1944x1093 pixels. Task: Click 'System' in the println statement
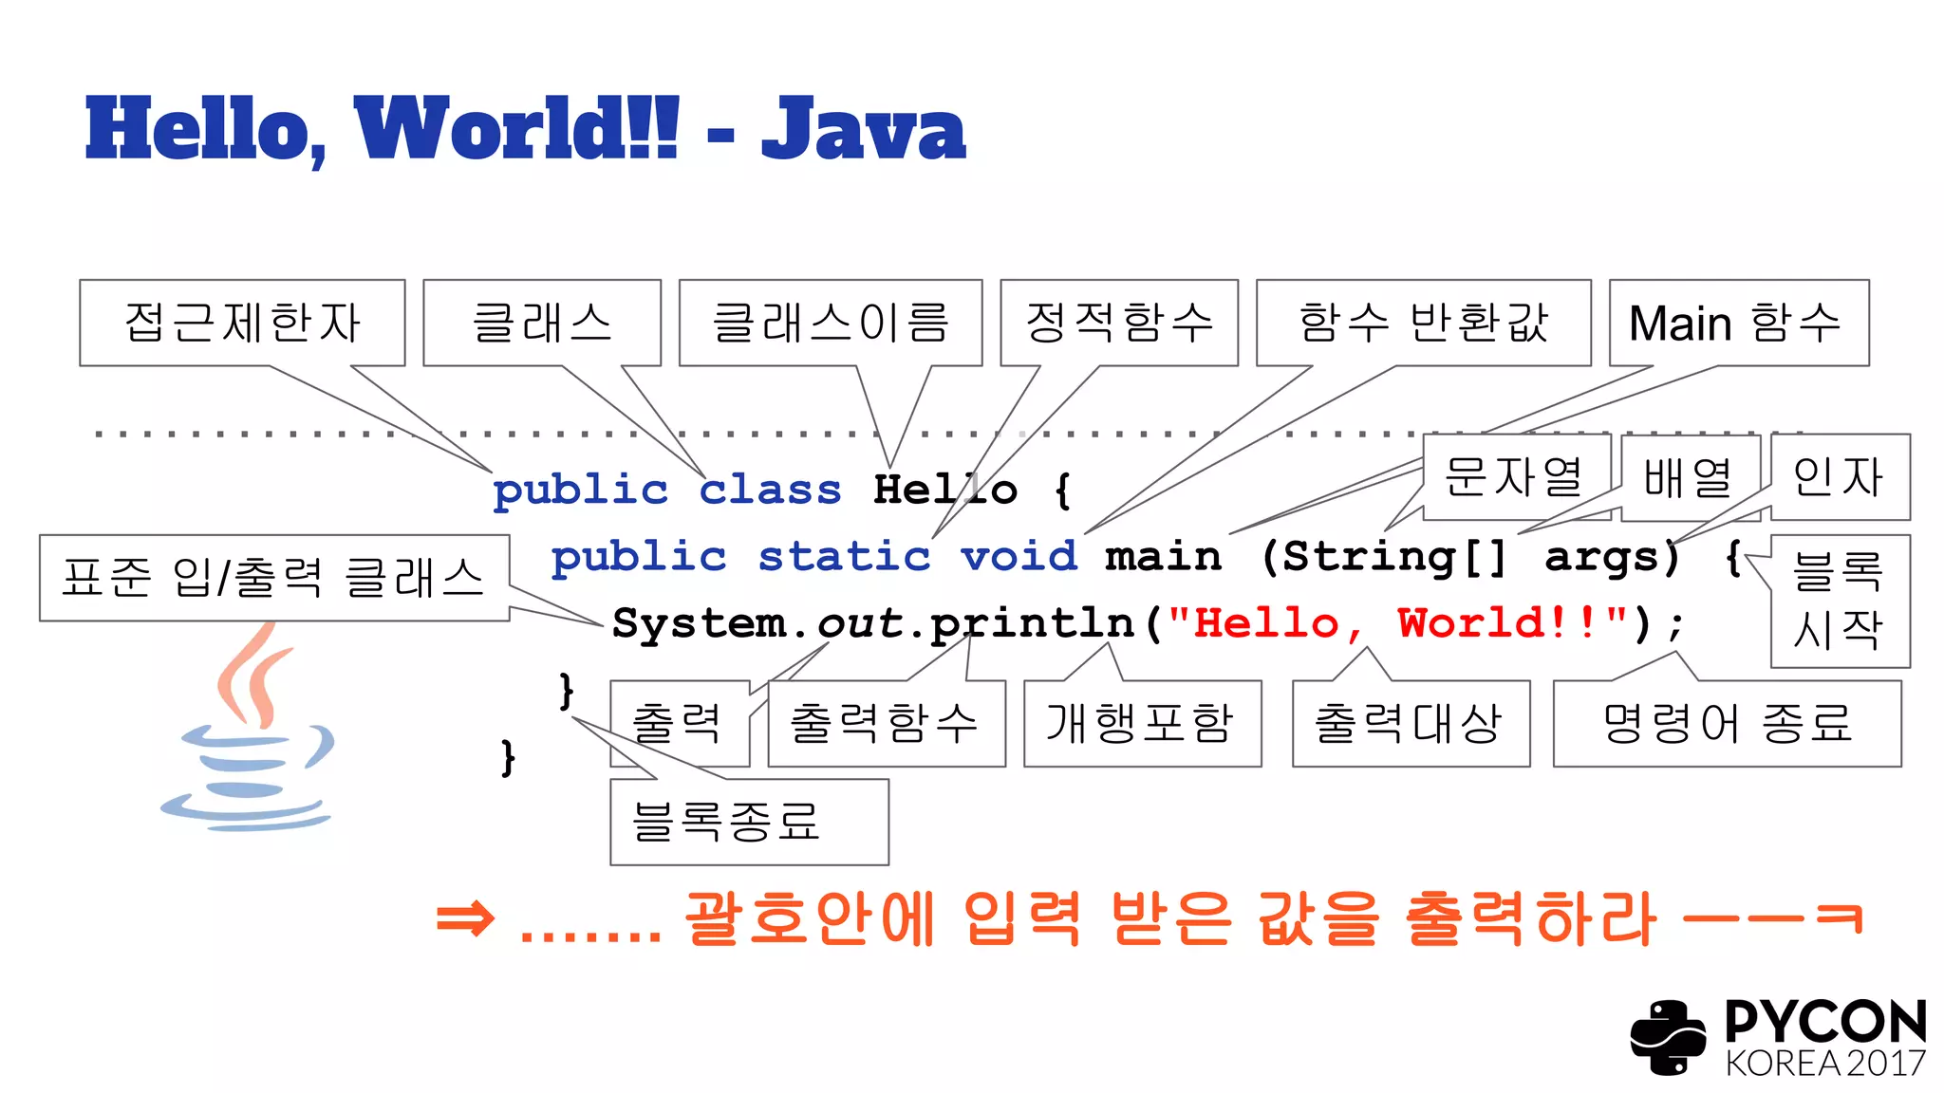(700, 624)
